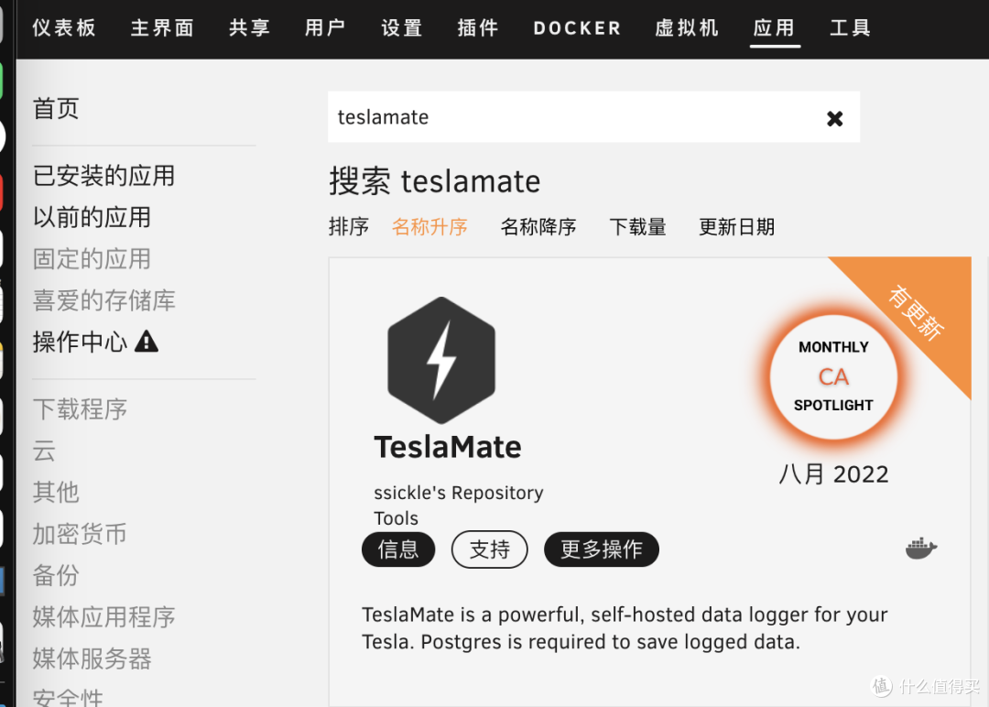Clear the search box using the X icon
The height and width of the screenshot is (707, 989).
(834, 117)
